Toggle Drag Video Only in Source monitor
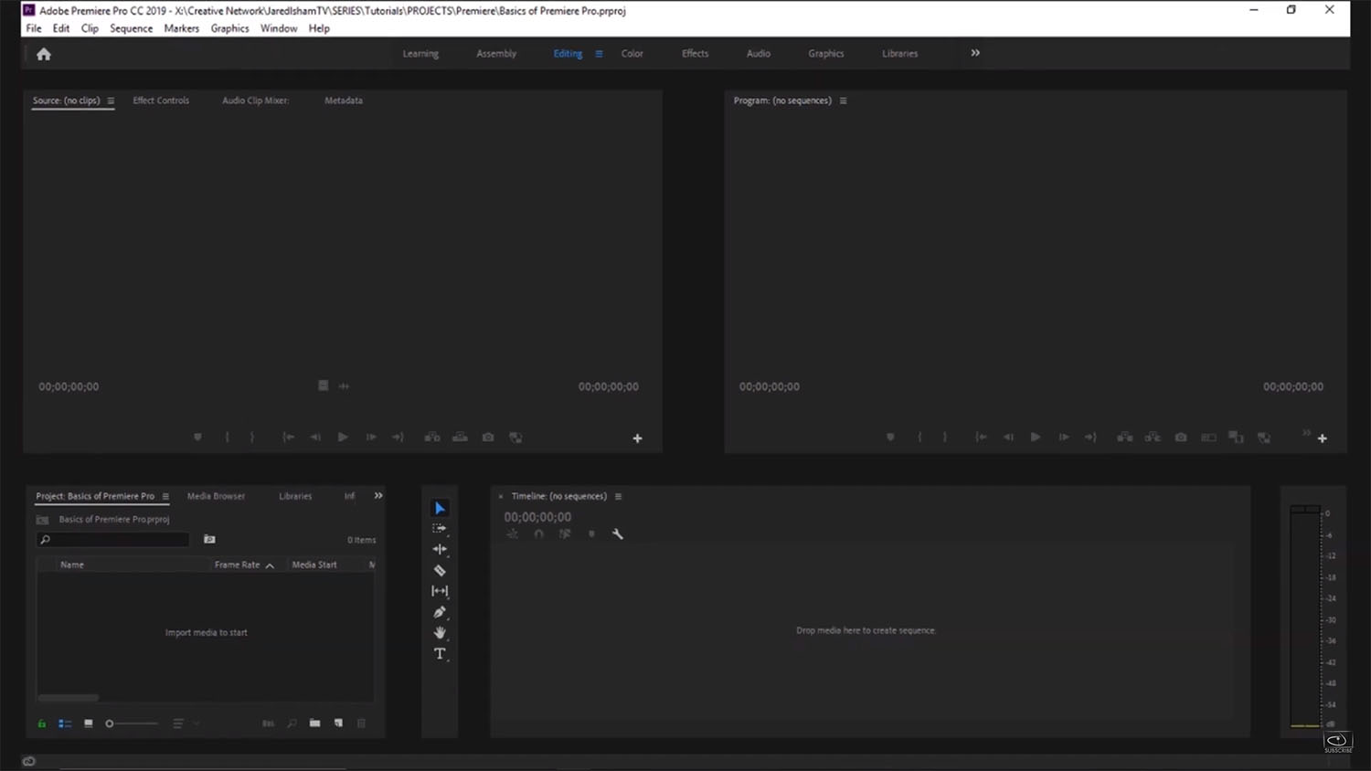This screenshot has height=771, width=1371. [x=323, y=385]
